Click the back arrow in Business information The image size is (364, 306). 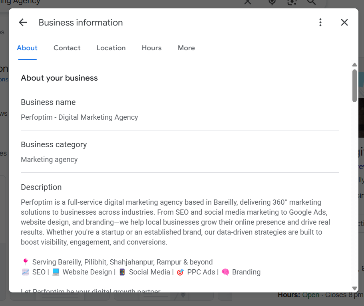click(23, 22)
